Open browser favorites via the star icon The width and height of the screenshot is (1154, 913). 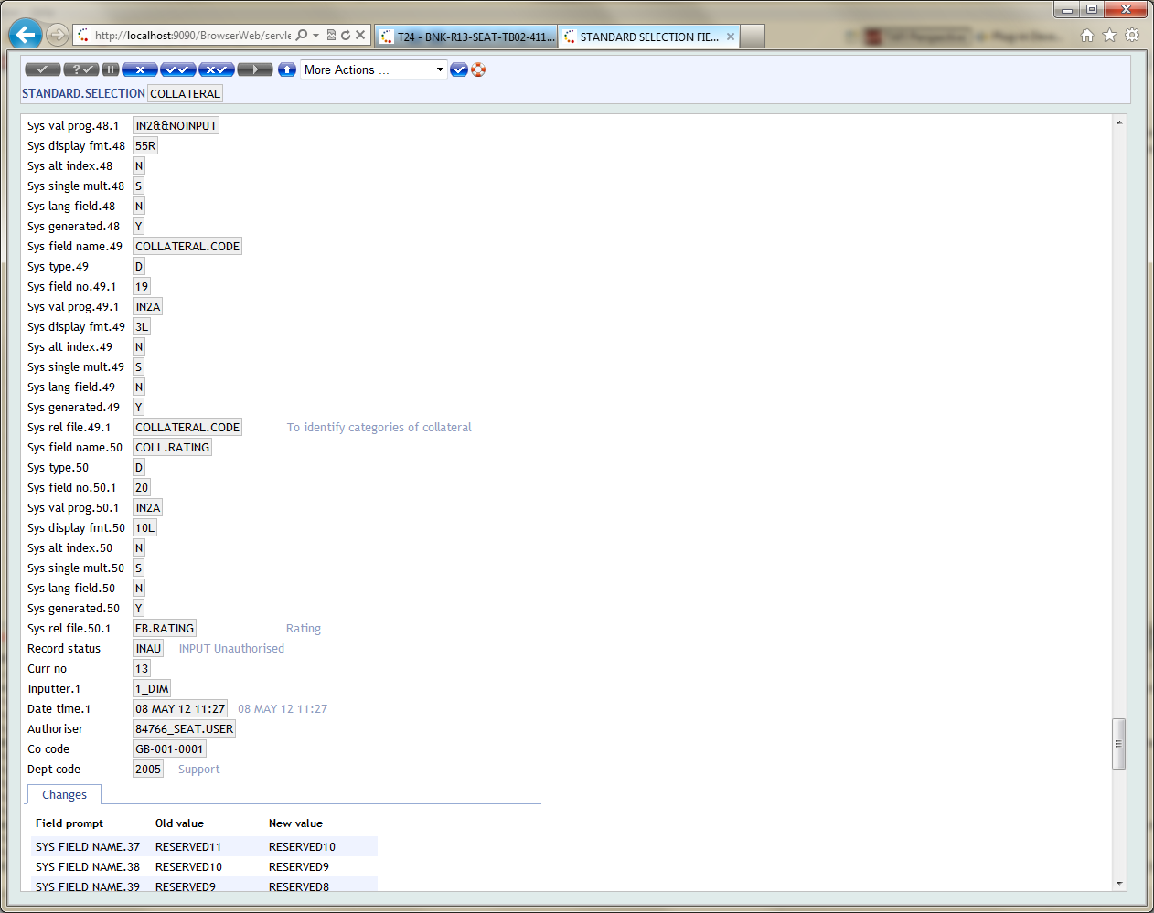1109,36
